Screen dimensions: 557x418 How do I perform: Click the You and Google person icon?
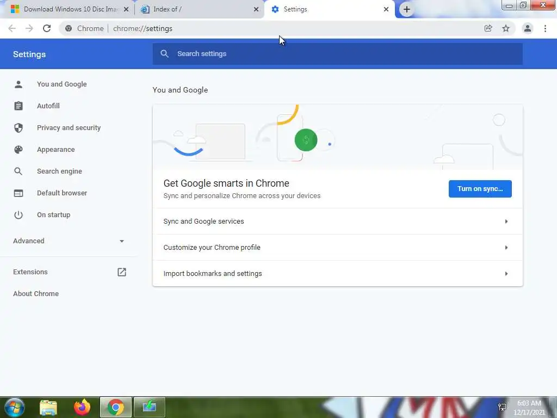18,84
